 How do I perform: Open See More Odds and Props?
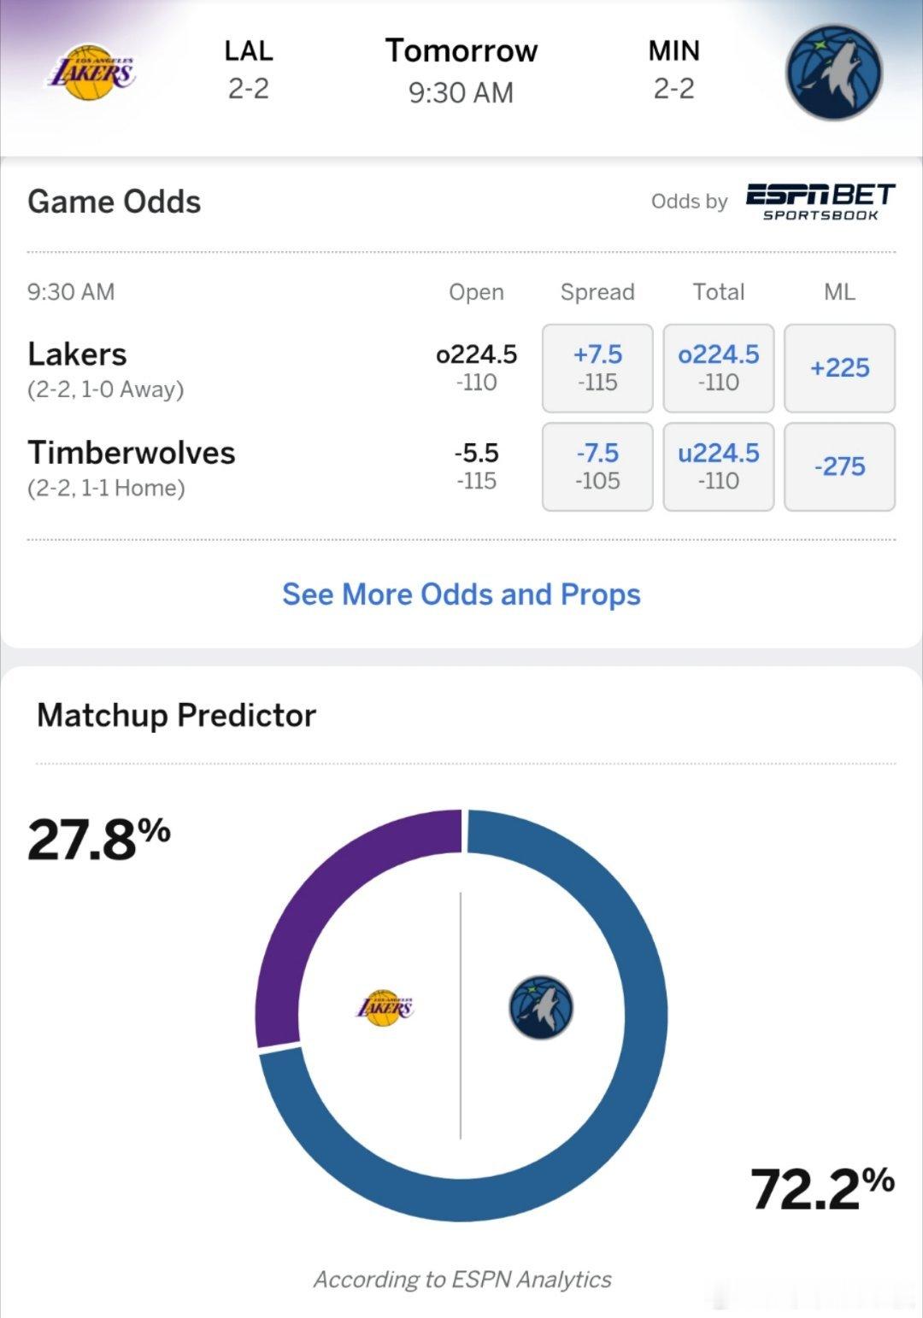[x=461, y=594]
